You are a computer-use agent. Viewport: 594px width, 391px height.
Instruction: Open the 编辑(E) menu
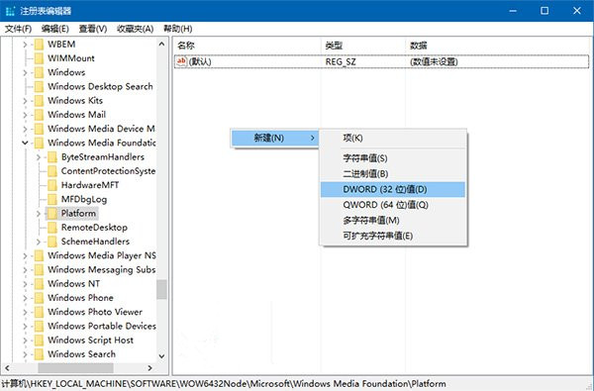(54, 29)
